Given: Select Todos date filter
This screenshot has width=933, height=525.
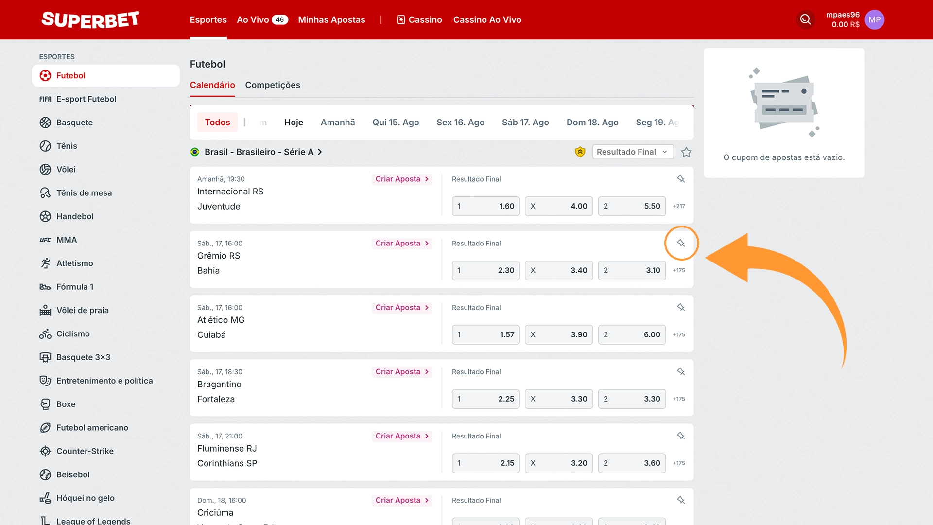Looking at the screenshot, I should pyautogui.click(x=217, y=122).
